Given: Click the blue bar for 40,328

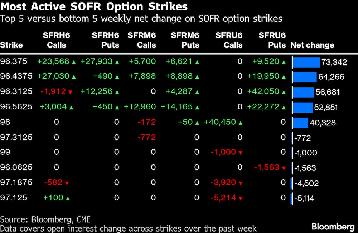Looking at the screenshot, I should (x=300, y=123).
